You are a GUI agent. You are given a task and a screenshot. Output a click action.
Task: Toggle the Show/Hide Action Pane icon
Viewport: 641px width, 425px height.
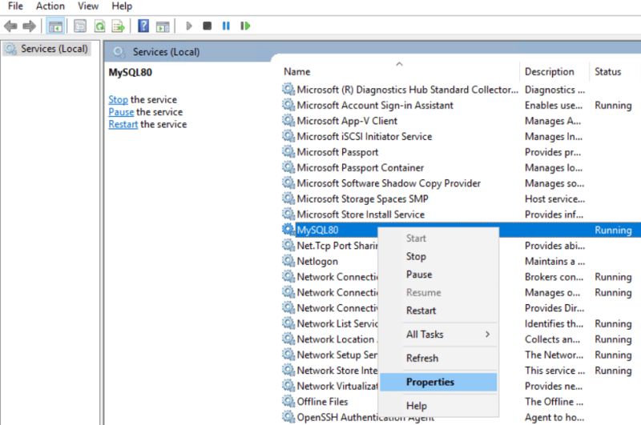[x=163, y=26]
